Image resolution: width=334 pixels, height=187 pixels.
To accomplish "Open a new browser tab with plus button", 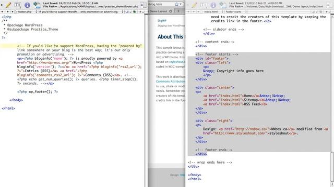I will click(x=178, y=11).
